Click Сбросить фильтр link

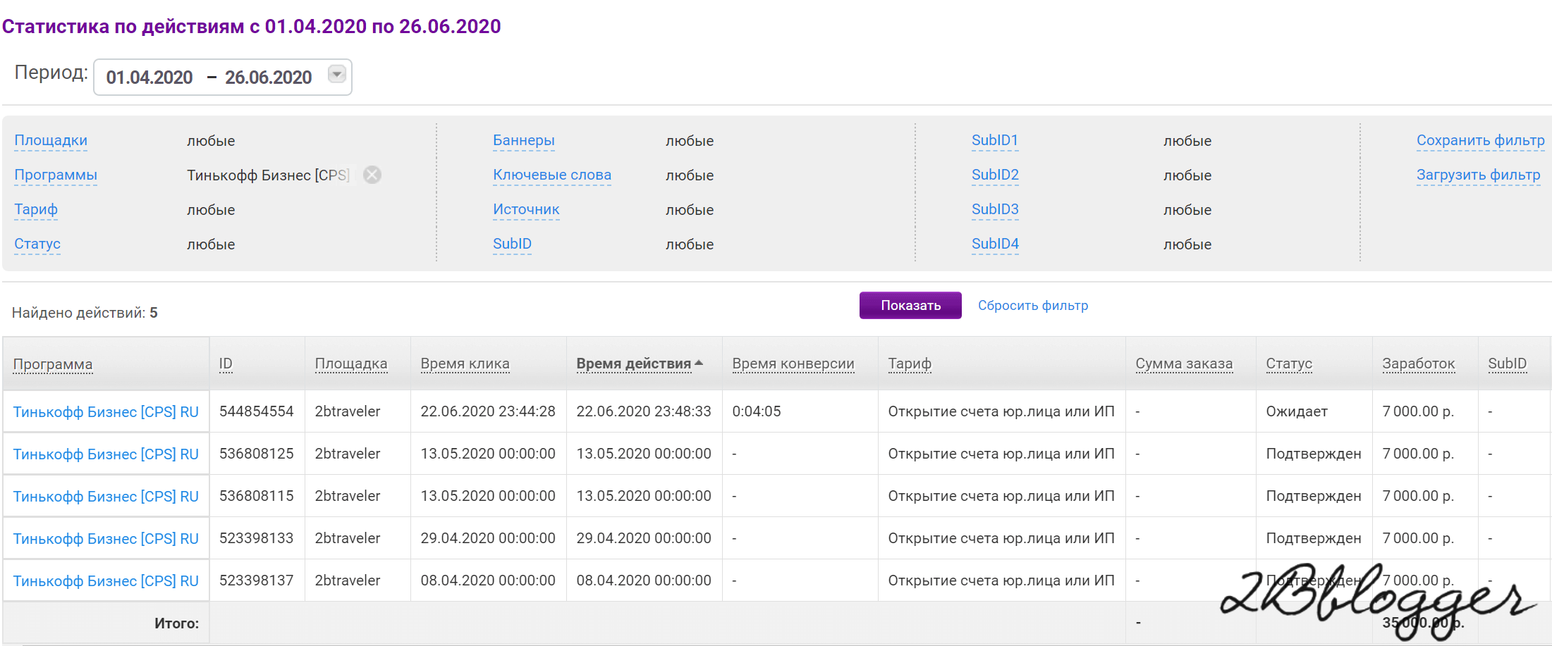[1033, 305]
